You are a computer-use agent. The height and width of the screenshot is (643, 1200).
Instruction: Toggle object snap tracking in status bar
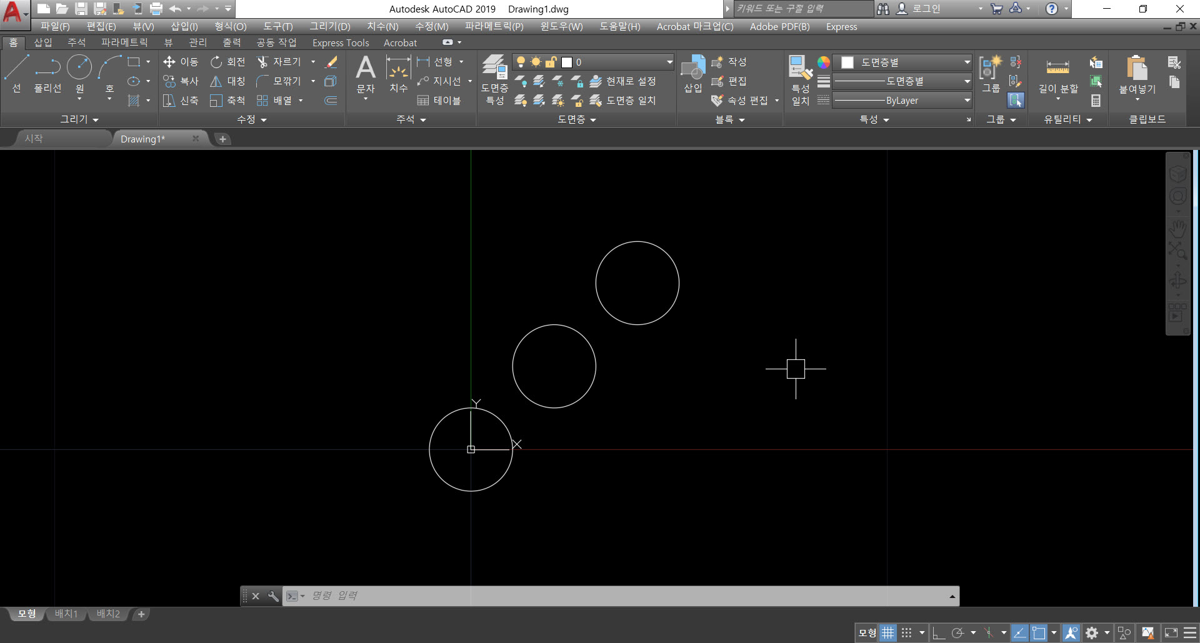pos(1019,633)
